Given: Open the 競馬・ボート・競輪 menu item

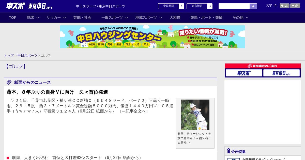Looking at the screenshot, I should pyautogui.click(x=206, y=18).
